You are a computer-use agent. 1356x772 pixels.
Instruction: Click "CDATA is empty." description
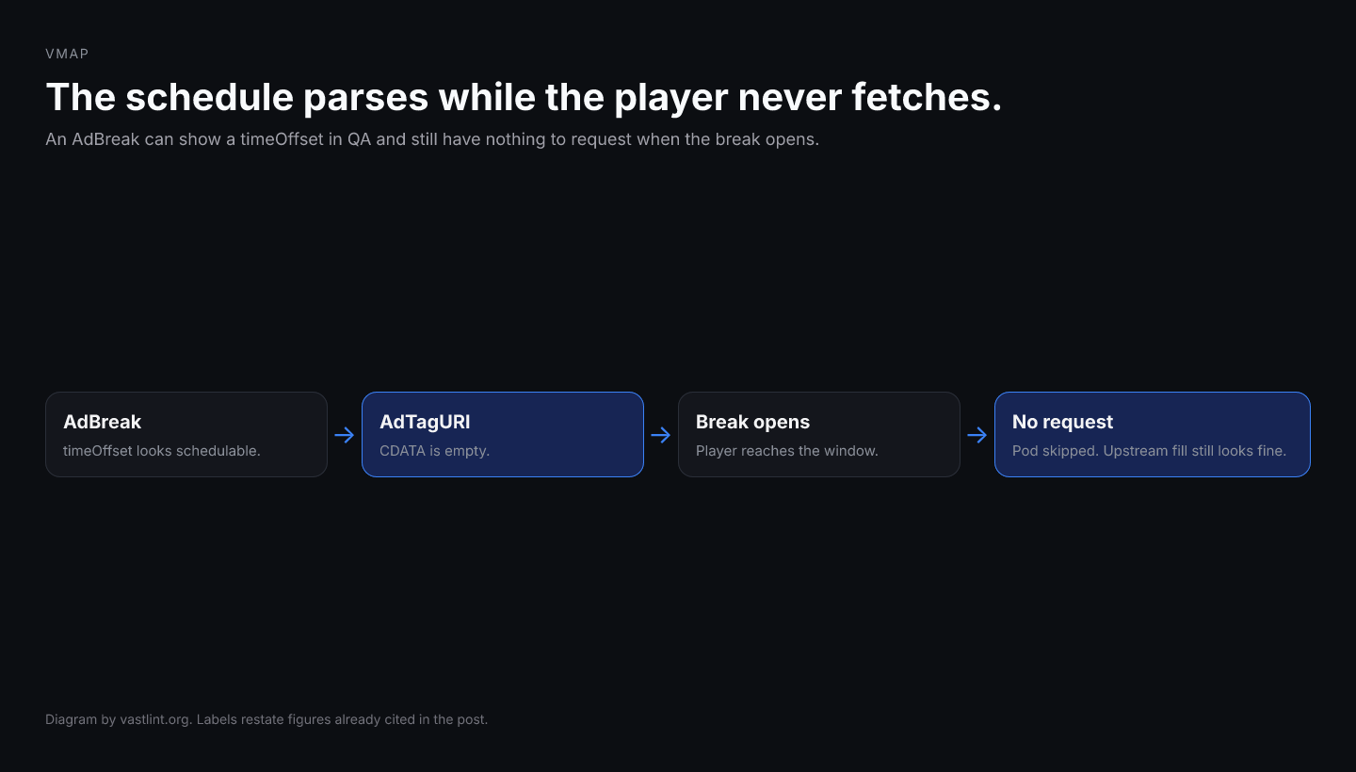point(434,451)
